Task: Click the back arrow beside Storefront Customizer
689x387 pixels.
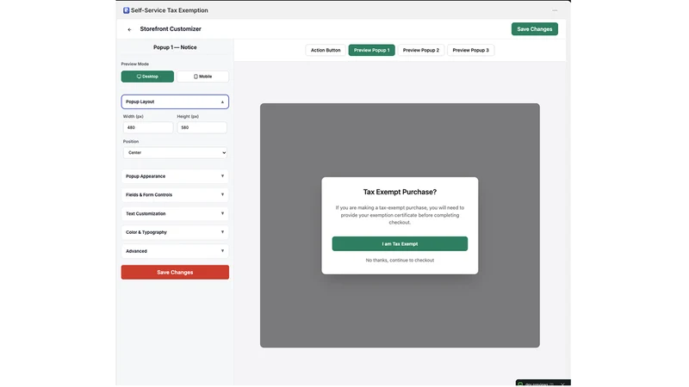Action: coord(129,29)
